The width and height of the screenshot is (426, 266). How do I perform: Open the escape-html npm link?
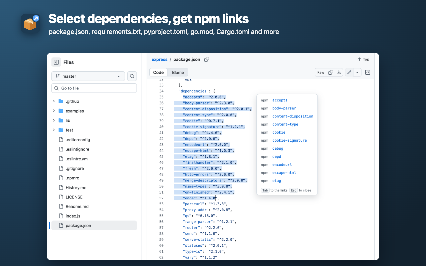pyautogui.click(x=284, y=173)
